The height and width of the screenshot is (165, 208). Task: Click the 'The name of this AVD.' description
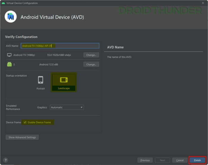click(x=119, y=57)
